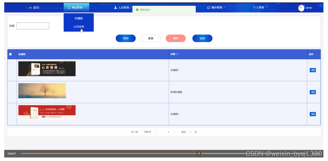Click the 0:04:07 elapsed time label
This screenshot has height=161, width=328.
12,154
